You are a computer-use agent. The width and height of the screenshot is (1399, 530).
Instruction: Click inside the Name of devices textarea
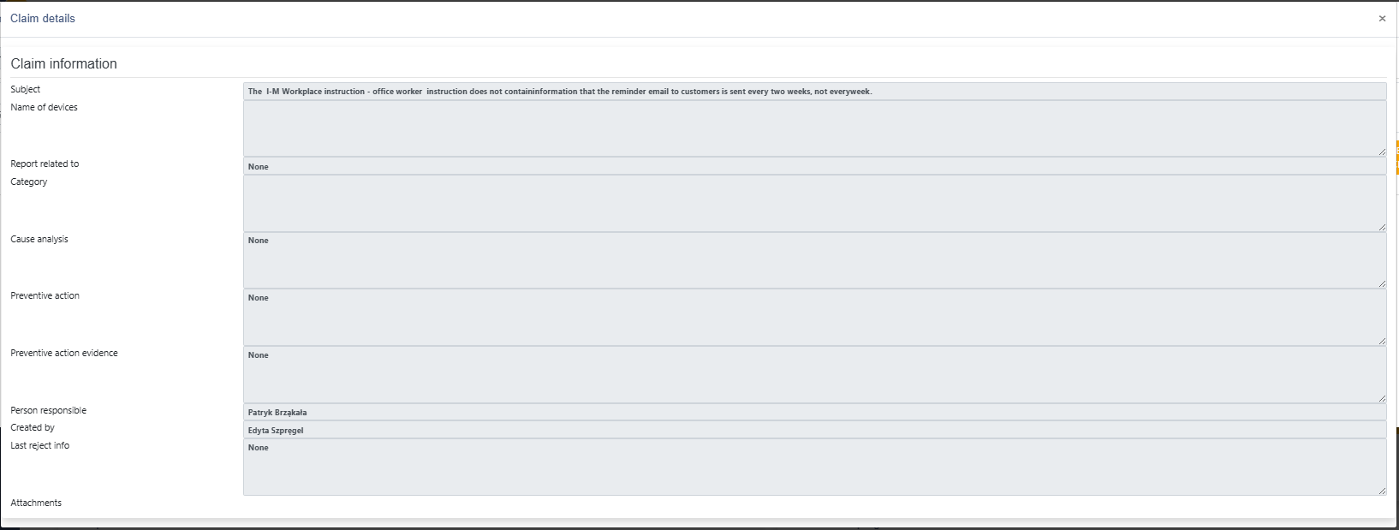pyautogui.click(x=813, y=128)
